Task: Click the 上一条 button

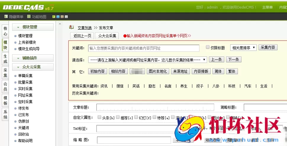Action: pyautogui.click(x=217, y=60)
